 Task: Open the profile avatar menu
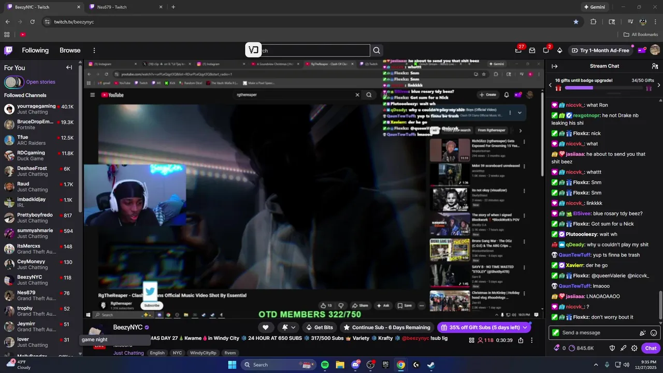(655, 50)
